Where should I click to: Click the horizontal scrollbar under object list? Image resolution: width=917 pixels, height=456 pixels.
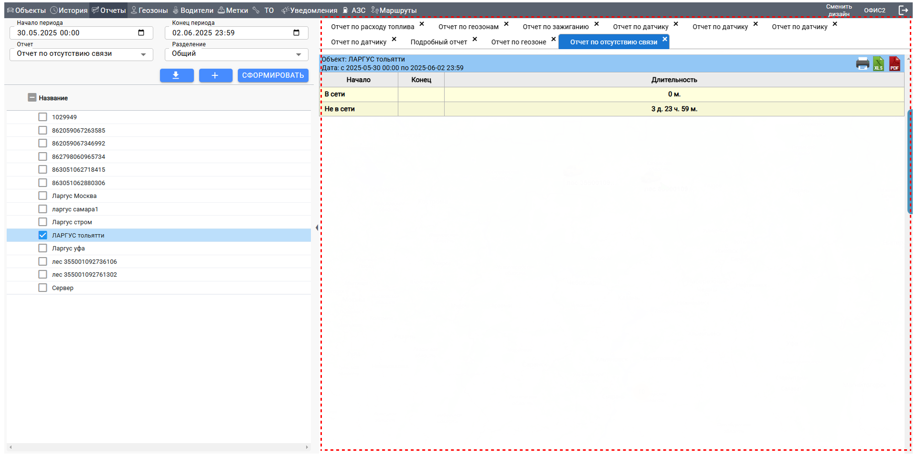coord(158,447)
